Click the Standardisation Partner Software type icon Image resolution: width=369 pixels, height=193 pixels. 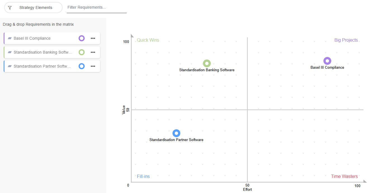10,66
